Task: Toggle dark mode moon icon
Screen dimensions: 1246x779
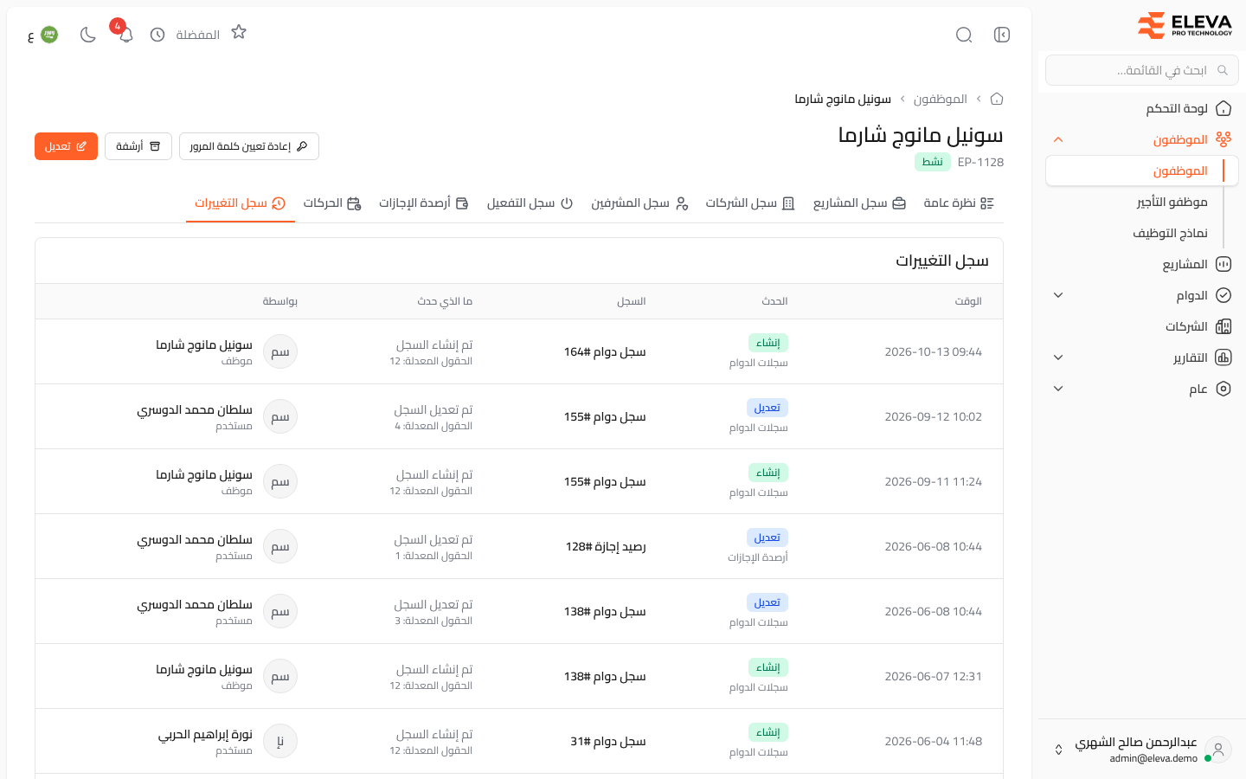Action: [87, 35]
